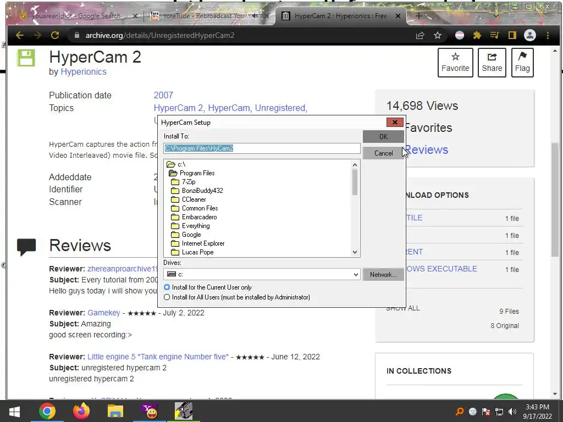Open File Explorer from the taskbar
The width and height of the screenshot is (563, 422).
(x=115, y=411)
